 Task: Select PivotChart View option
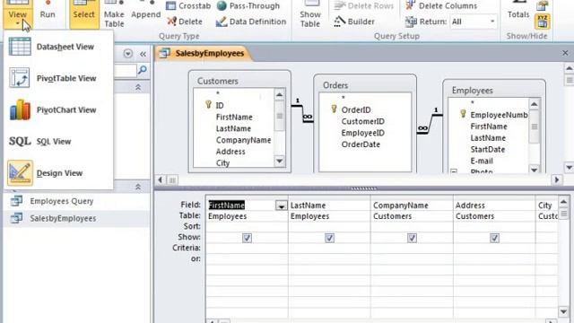[x=58, y=109]
